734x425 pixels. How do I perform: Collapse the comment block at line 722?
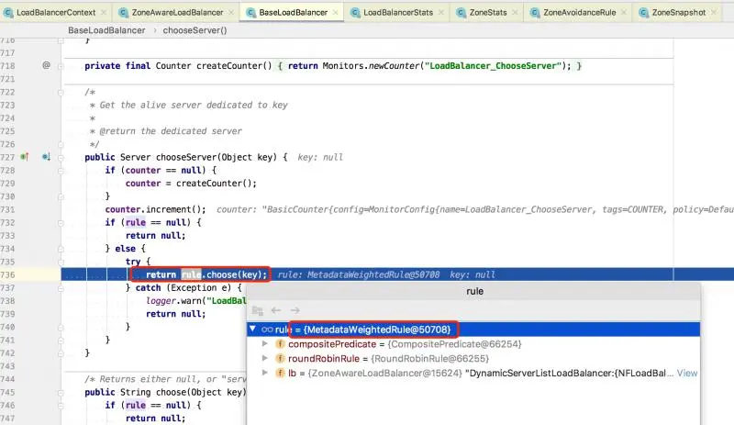(61, 93)
